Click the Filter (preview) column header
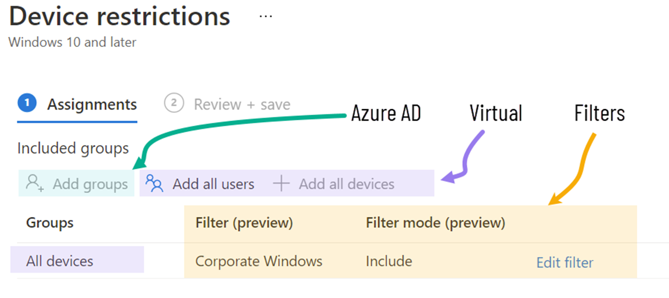The height and width of the screenshot is (298, 669). [244, 223]
